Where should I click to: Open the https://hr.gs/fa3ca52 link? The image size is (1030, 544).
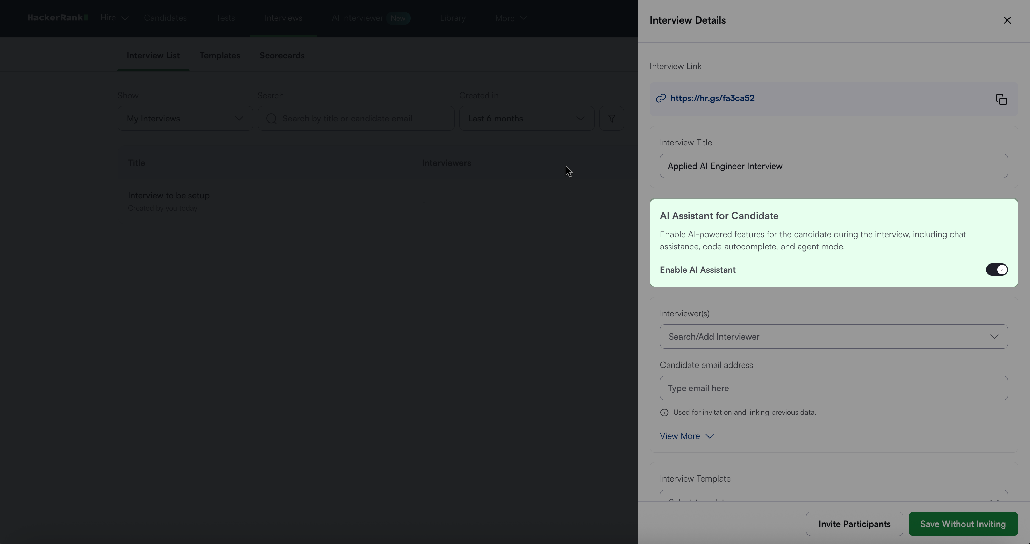click(x=712, y=98)
